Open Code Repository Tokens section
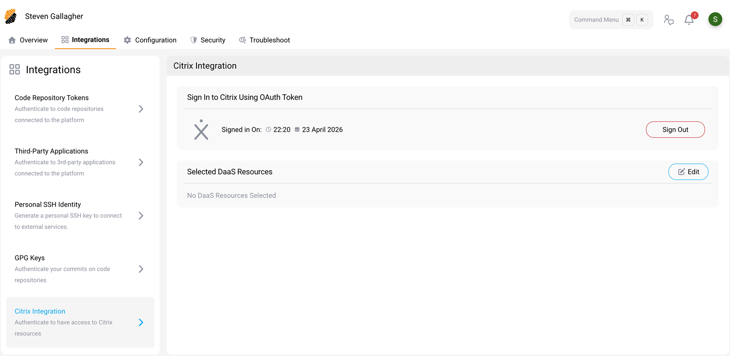Image resolution: width=730 pixels, height=356 pixels. point(80,109)
